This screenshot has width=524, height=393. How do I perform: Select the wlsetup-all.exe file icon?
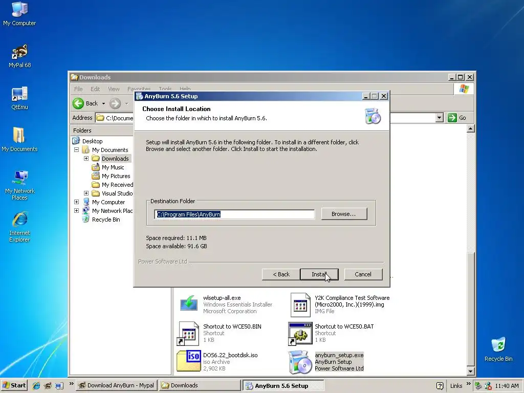coord(188,304)
